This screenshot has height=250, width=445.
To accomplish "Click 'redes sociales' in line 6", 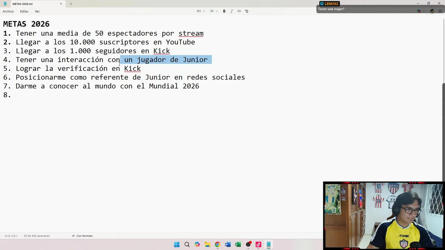I will point(216,77).
